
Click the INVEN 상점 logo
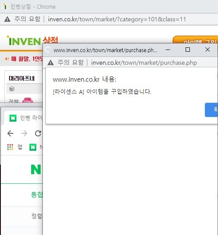pyautogui.click(x=32, y=41)
